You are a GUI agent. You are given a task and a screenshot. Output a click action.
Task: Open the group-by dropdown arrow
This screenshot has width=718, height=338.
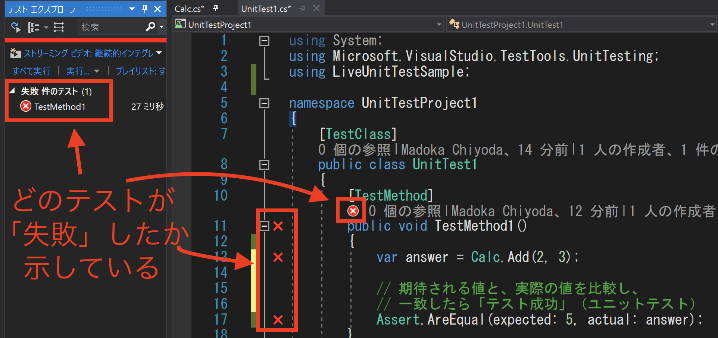pos(46,27)
